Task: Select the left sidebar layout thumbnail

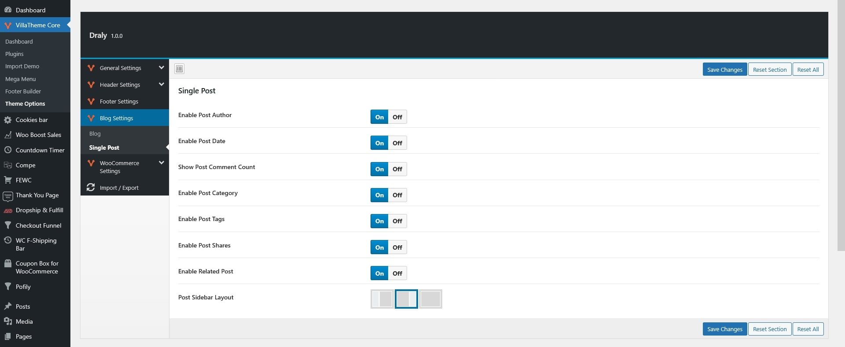Action: click(382, 299)
